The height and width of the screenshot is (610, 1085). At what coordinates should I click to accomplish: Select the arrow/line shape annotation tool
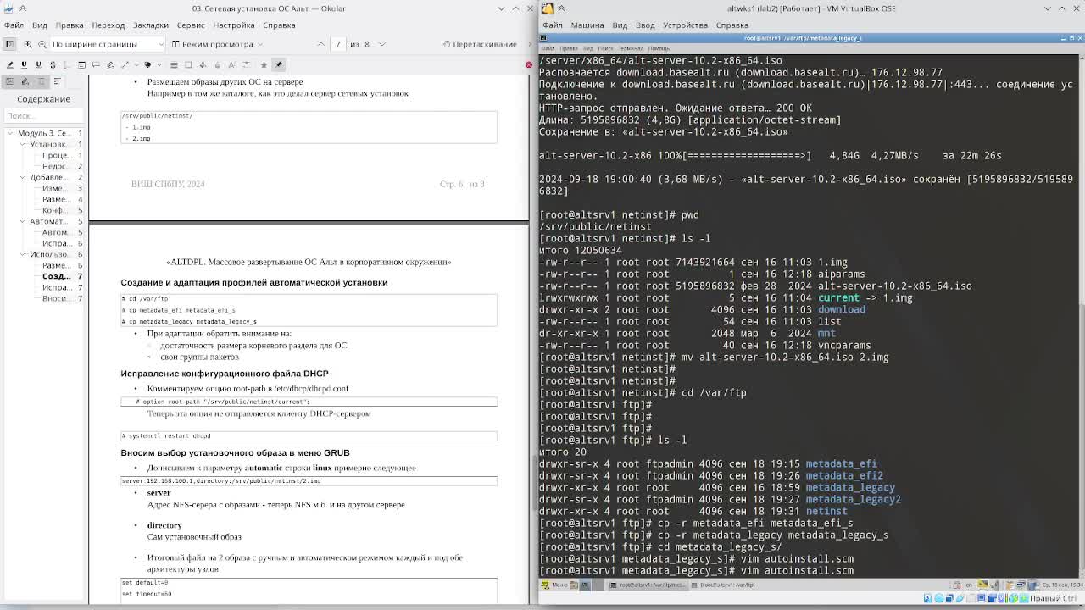point(125,64)
